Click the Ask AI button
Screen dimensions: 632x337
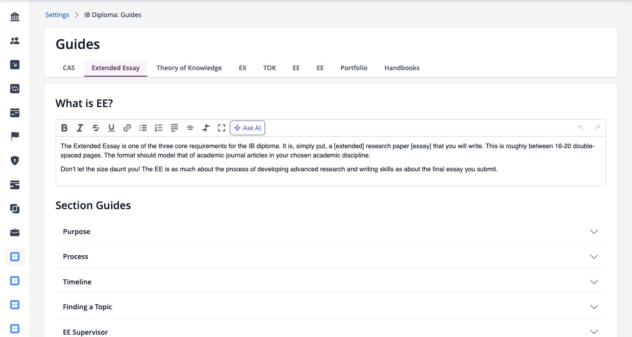(248, 128)
